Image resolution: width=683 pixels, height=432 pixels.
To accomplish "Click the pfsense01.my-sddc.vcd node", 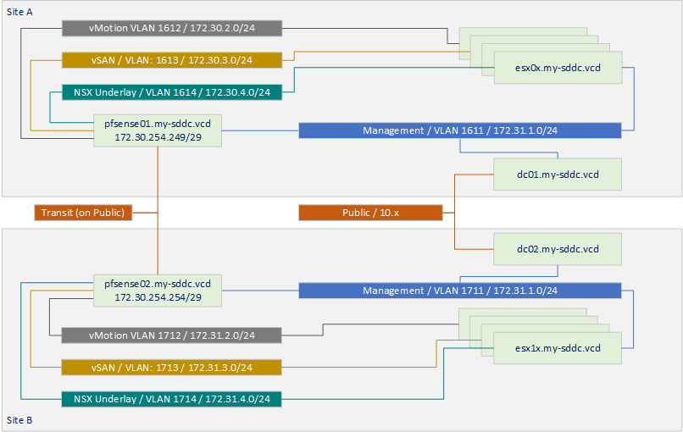I will click(158, 130).
